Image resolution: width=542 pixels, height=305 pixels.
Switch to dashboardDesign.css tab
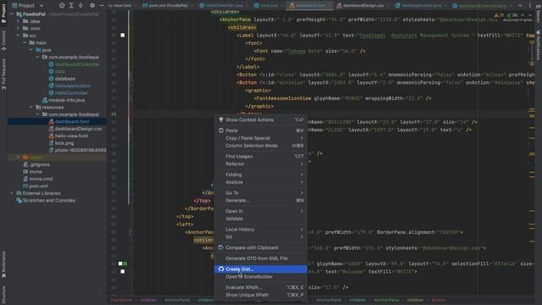360,6
